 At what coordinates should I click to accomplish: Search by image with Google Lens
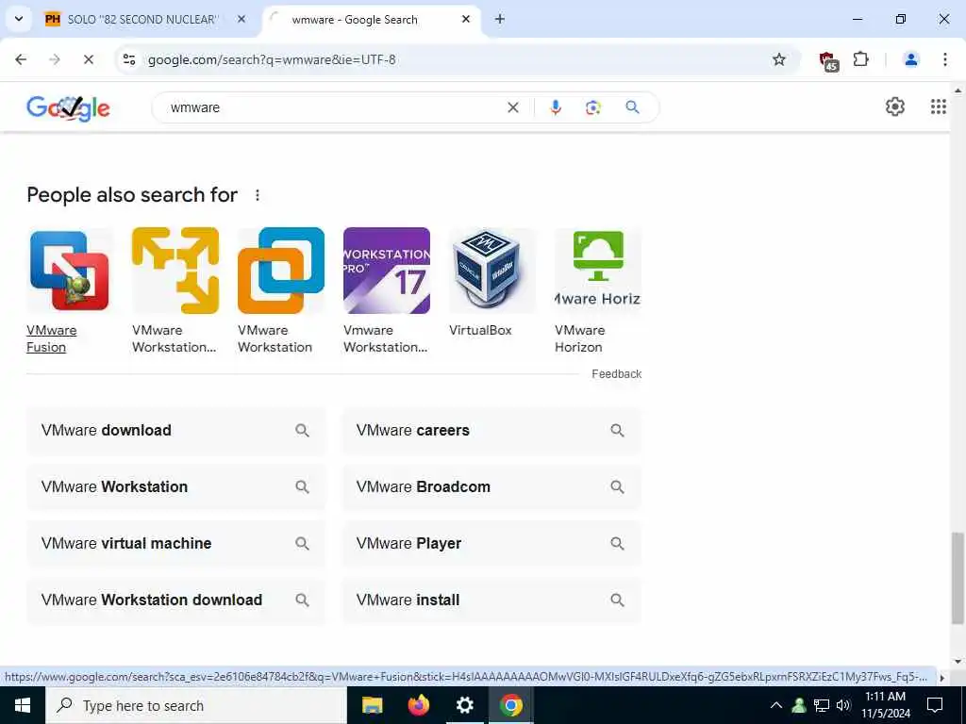[592, 107]
